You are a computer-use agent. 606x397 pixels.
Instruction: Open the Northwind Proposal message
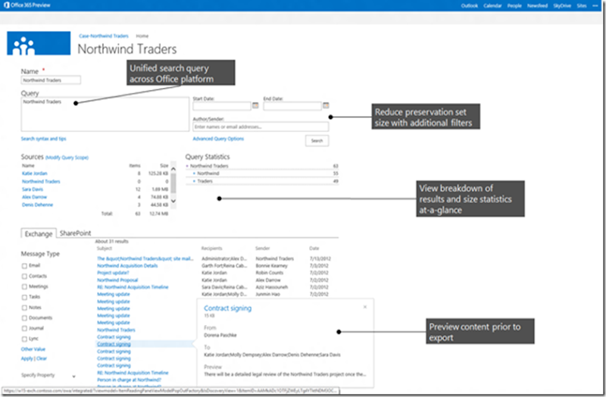[x=117, y=280]
